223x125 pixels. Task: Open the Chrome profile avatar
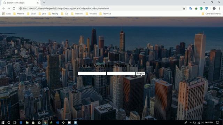214,8
